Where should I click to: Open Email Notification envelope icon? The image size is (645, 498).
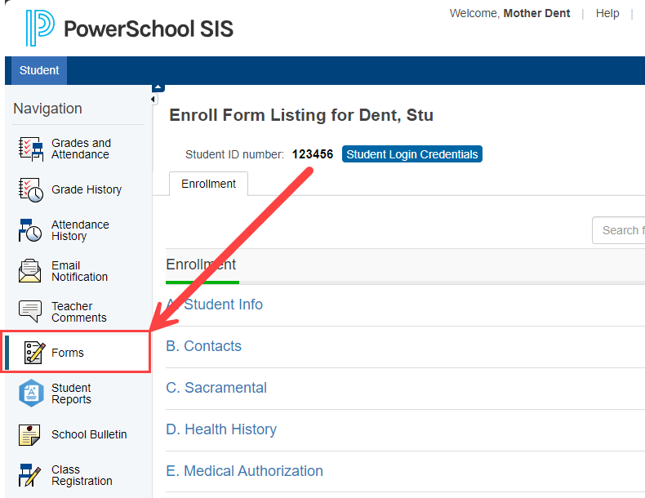point(29,271)
